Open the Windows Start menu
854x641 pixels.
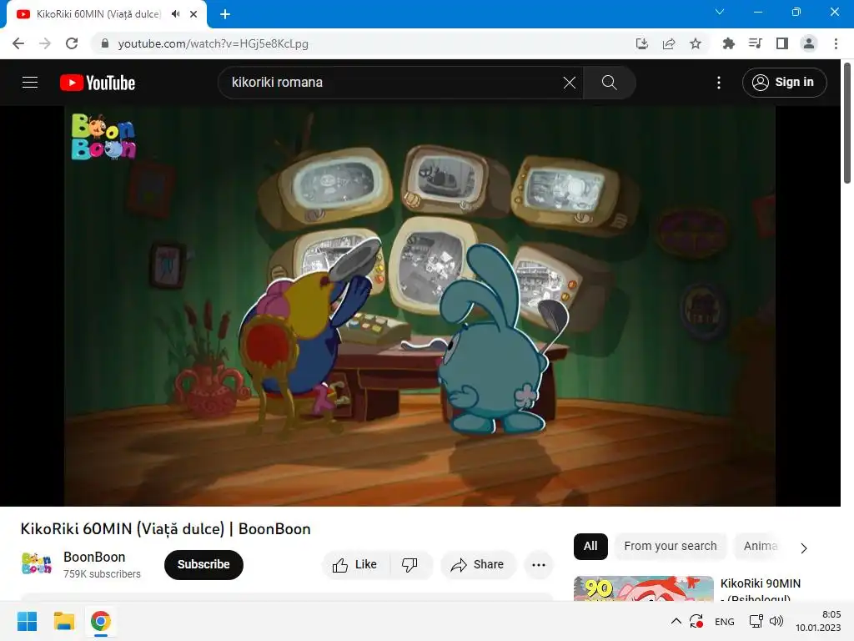click(28, 621)
